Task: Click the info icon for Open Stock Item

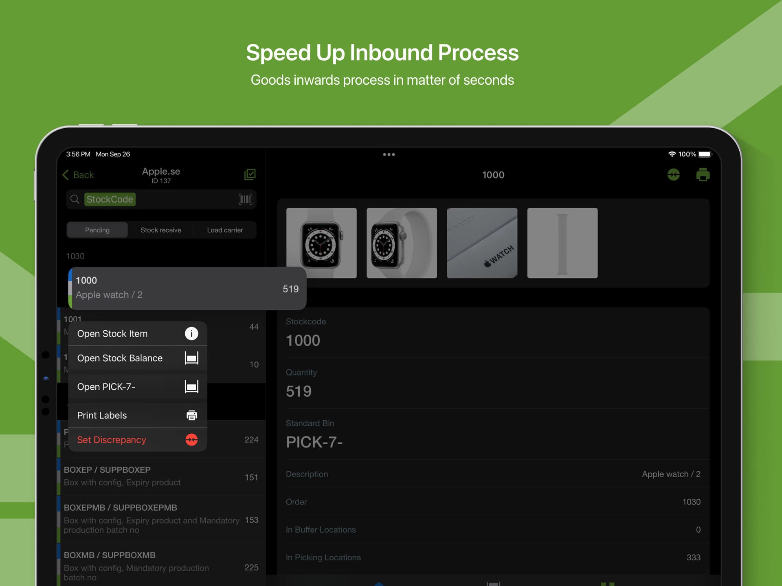Action: click(x=191, y=334)
